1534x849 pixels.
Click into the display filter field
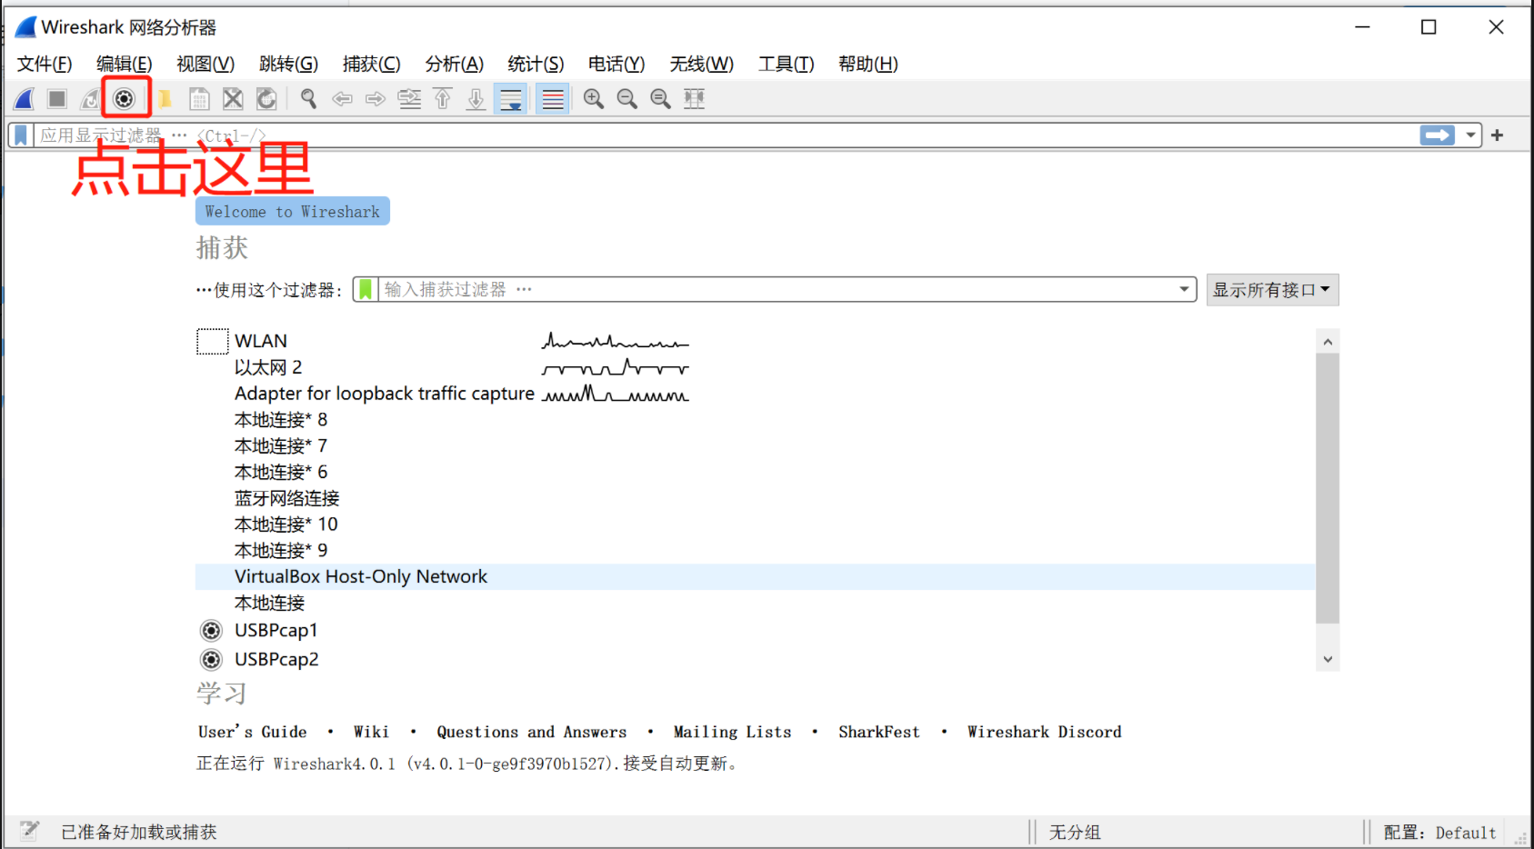pos(725,135)
